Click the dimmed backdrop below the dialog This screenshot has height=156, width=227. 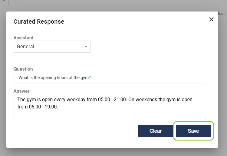[113, 152]
